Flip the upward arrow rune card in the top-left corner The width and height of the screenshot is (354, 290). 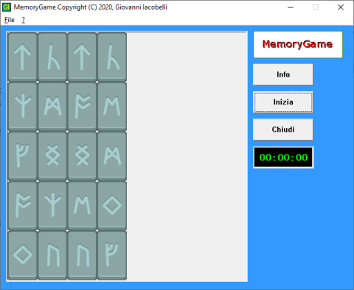22,57
